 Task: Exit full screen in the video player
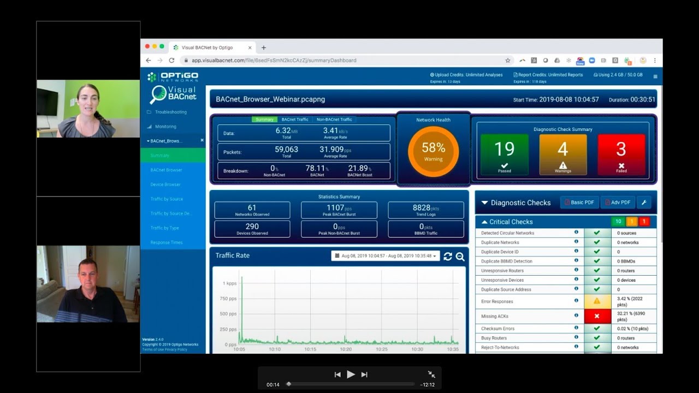coord(431,374)
